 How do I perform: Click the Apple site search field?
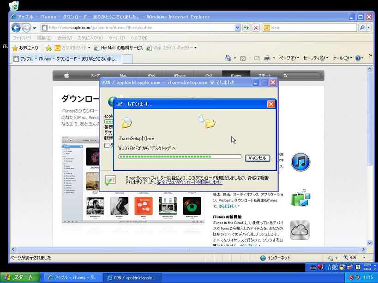301,76
